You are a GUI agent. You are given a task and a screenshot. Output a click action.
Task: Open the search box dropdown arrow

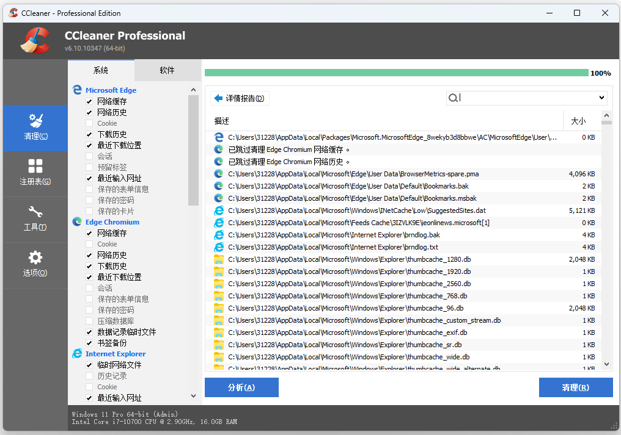click(601, 98)
